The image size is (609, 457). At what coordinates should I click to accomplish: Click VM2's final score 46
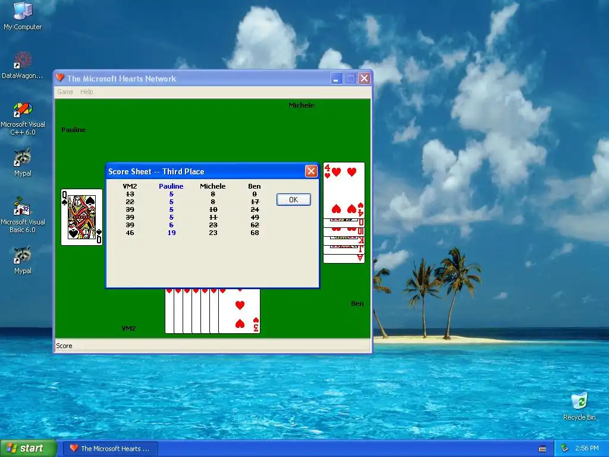tap(130, 233)
